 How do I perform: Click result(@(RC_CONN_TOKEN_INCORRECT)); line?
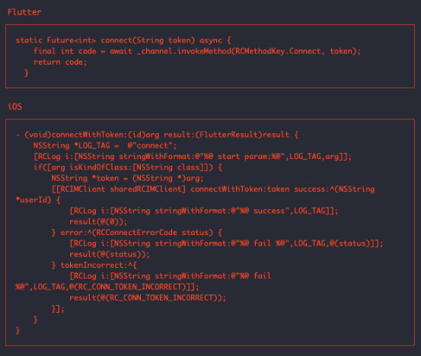tap(148, 297)
